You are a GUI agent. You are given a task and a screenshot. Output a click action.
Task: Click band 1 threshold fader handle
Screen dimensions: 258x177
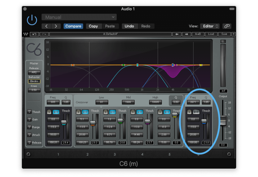pyautogui.click(x=64, y=123)
